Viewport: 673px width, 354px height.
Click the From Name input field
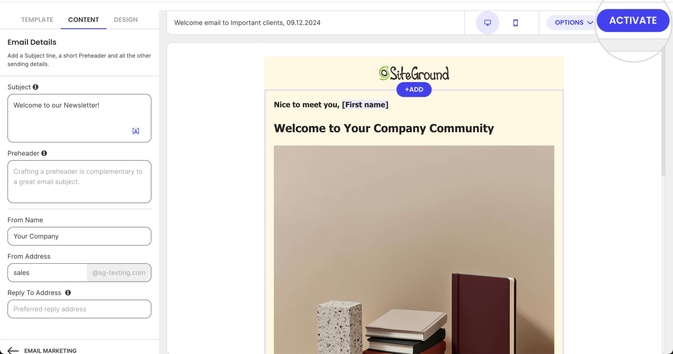click(x=79, y=236)
